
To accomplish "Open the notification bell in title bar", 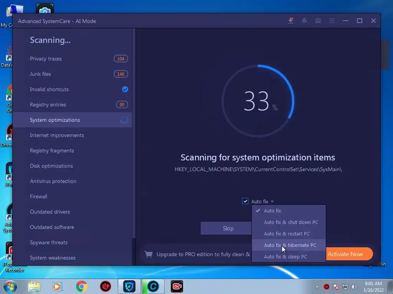I will (304, 21).
